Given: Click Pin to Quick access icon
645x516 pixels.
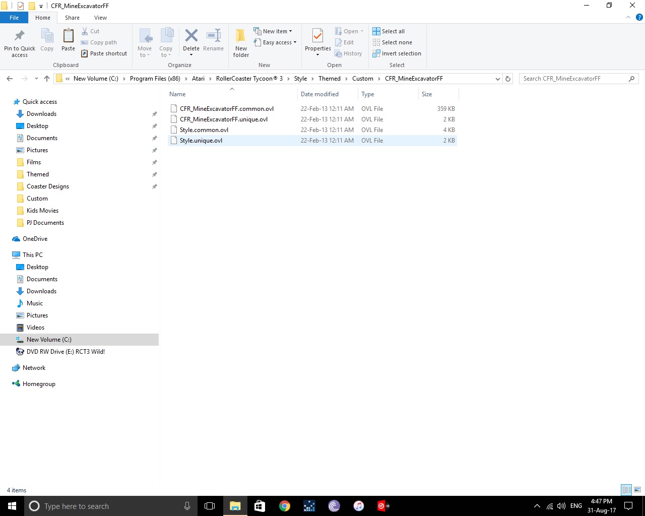Looking at the screenshot, I should 20,36.
